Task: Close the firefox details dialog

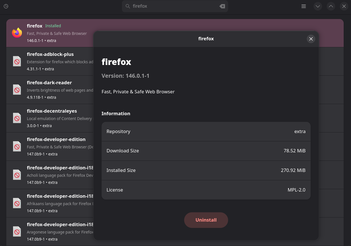Action: pyautogui.click(x=311, y=39)
